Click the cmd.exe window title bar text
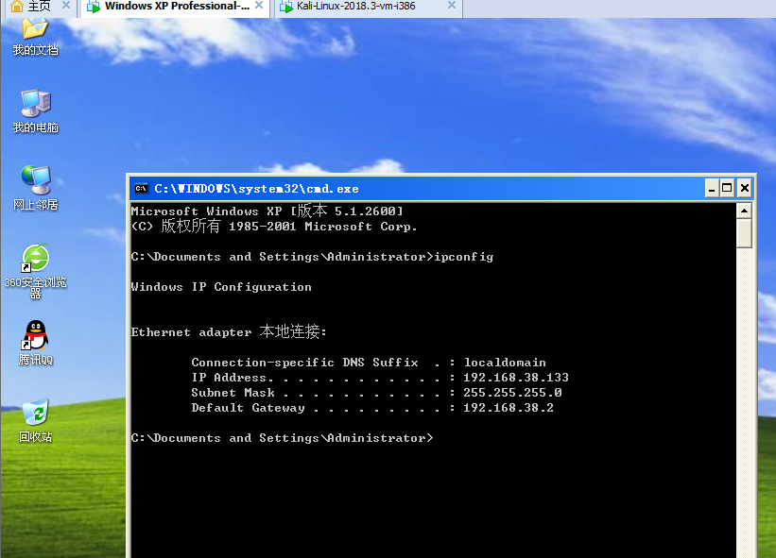Image resolution: width=776 pixels, height=558 pixels. click(x=256, y=189)
